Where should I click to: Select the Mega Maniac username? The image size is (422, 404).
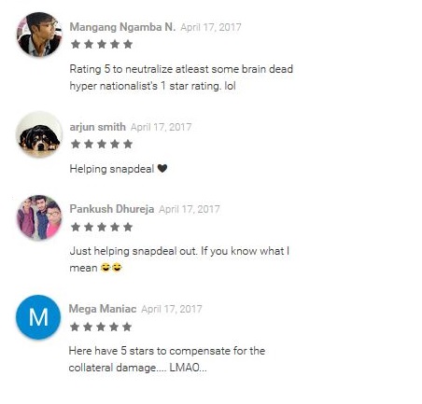click(103, 309)
